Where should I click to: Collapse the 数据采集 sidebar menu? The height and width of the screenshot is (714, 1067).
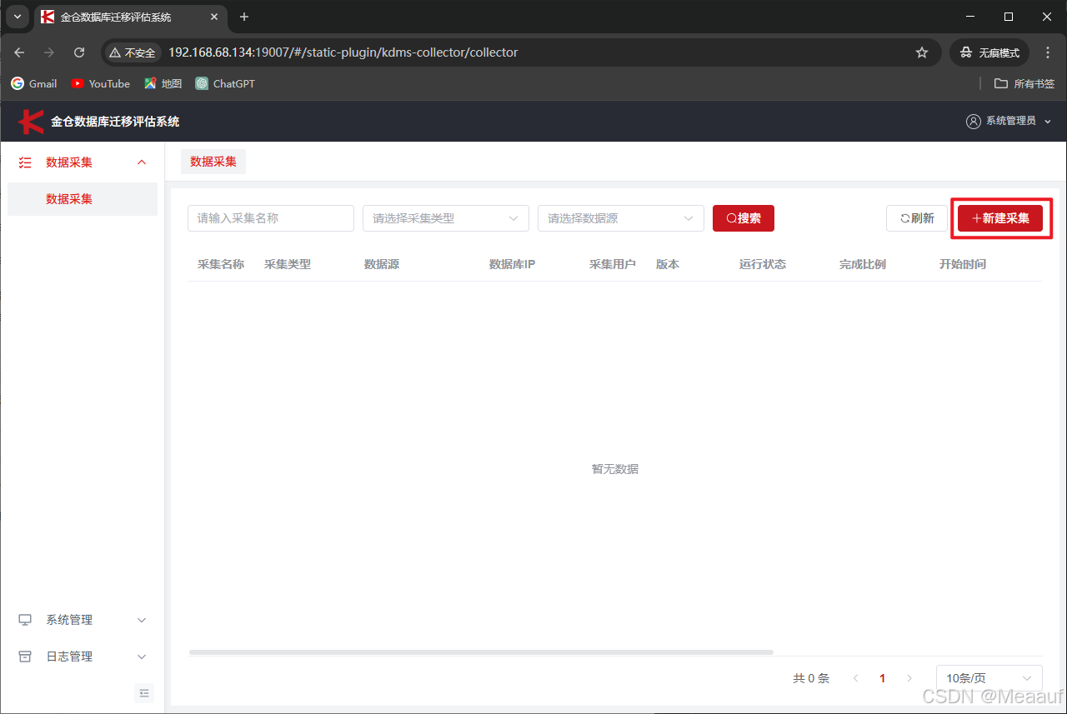tap(83, 162)
